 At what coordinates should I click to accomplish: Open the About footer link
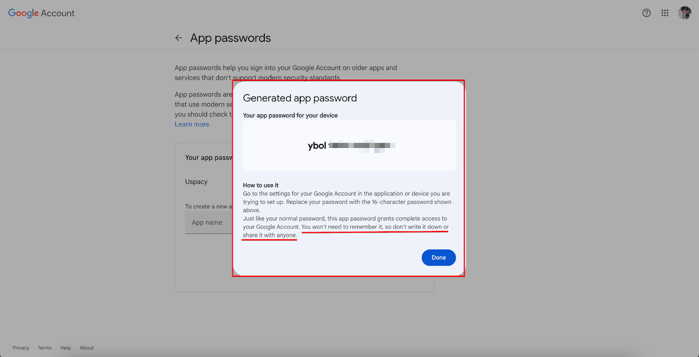[x=87, y=348]
